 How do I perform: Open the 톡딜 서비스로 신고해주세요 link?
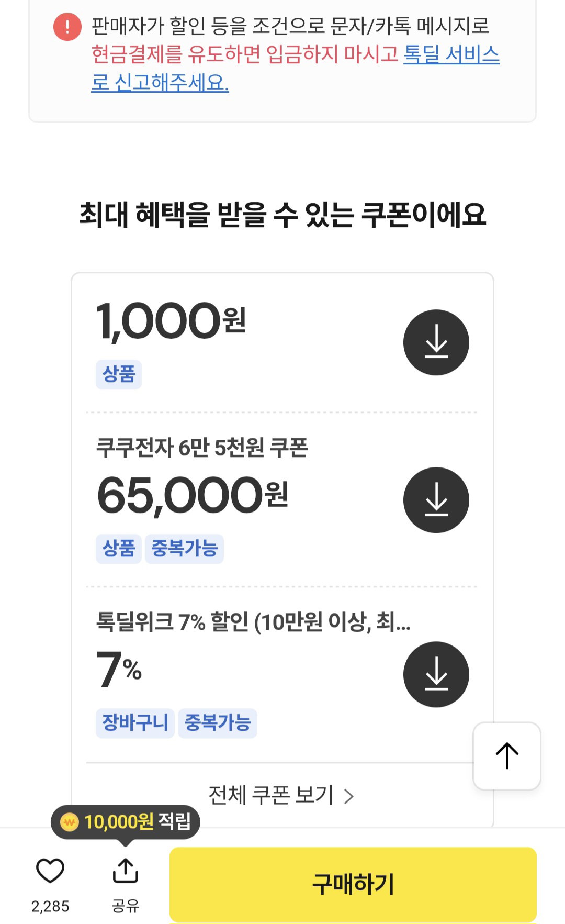click(x=295, y=68)
